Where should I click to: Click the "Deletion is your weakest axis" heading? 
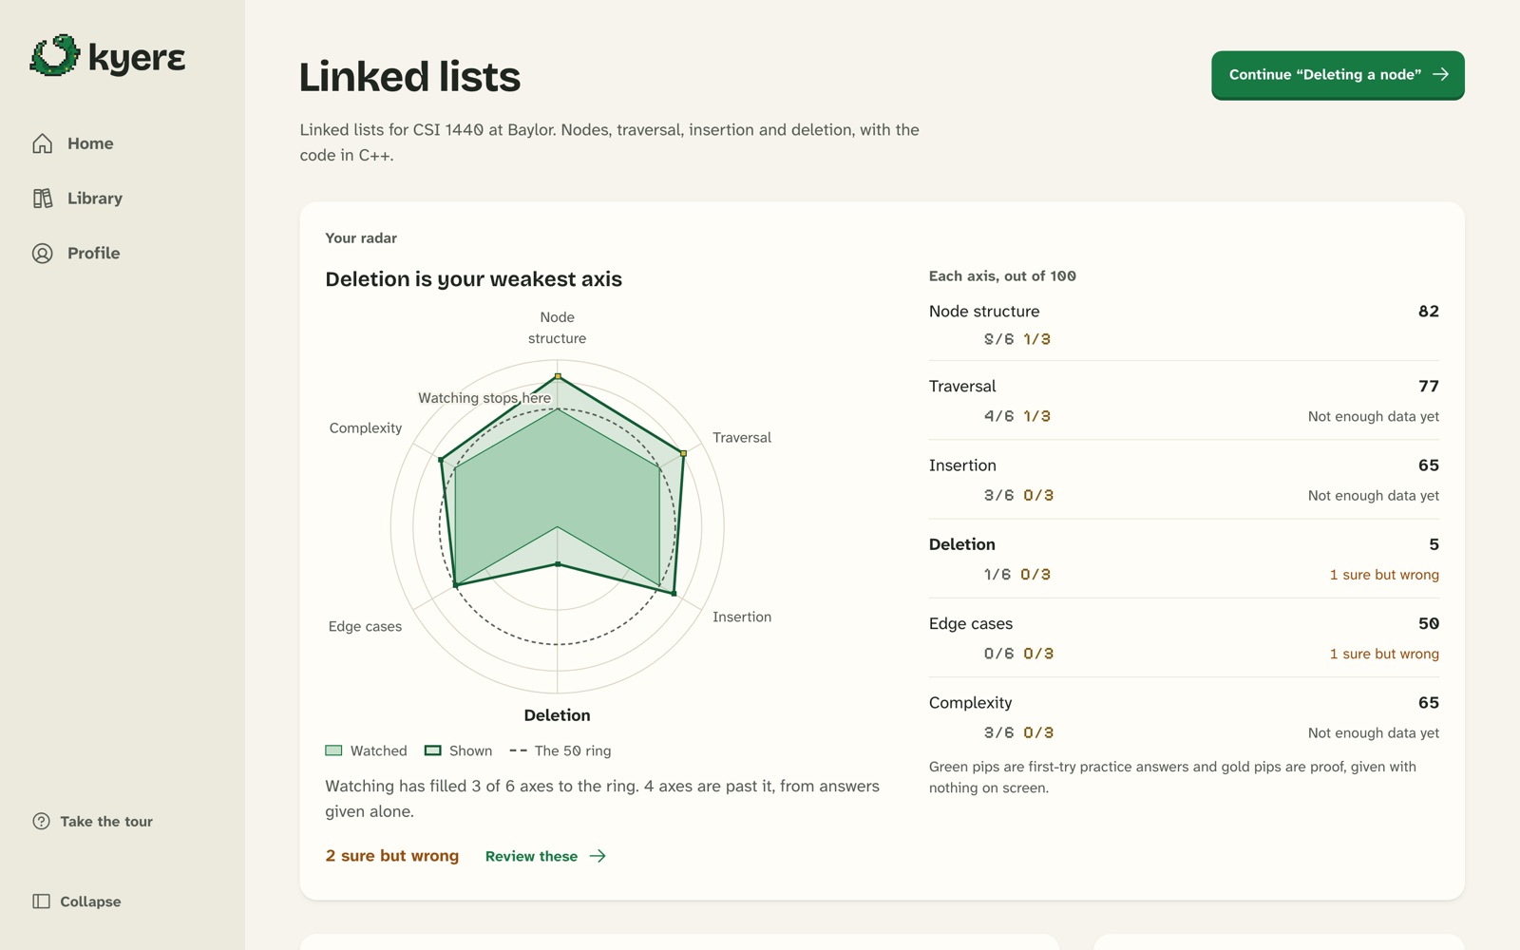point(474,279)
